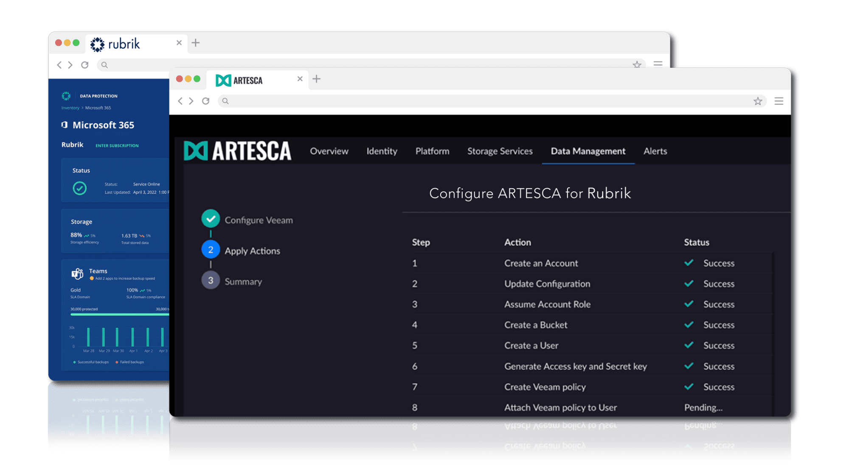Open a new tab in the Rubrik browser window

tap(195, 43)
